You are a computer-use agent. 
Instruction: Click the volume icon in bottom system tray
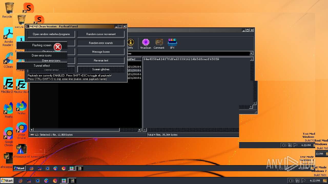click(291, 181)
